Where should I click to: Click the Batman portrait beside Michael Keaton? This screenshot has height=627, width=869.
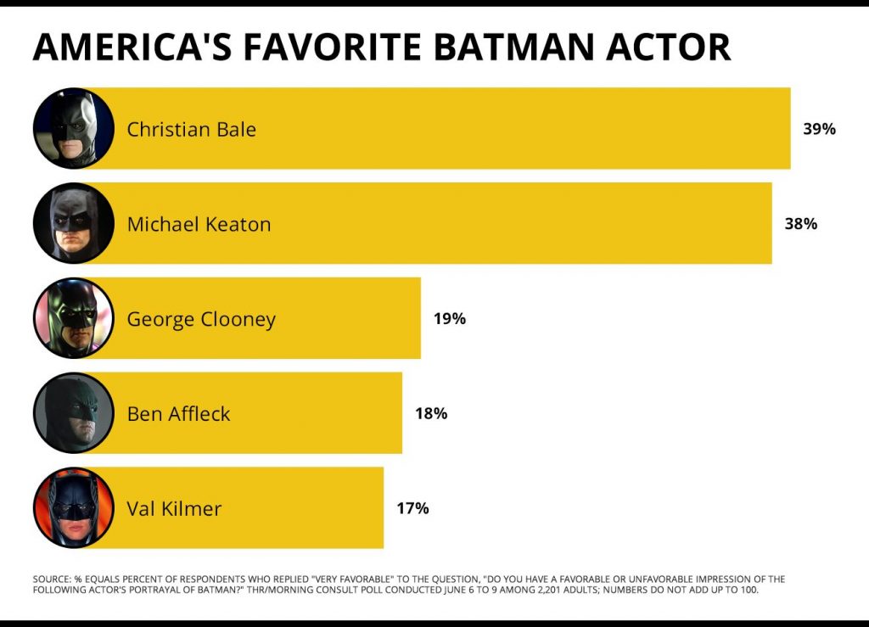pos(73,224)
